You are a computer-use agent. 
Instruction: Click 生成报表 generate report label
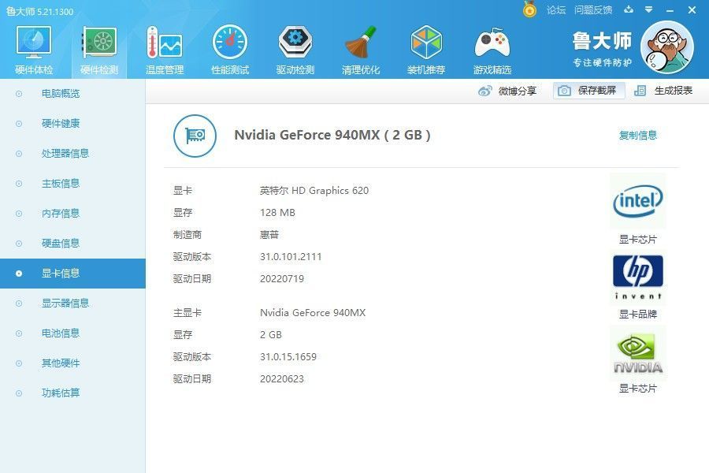pos(674,91)
